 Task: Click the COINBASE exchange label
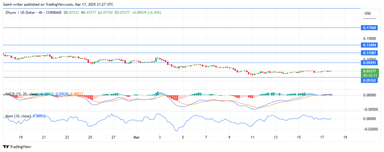(x=54, y=12)
